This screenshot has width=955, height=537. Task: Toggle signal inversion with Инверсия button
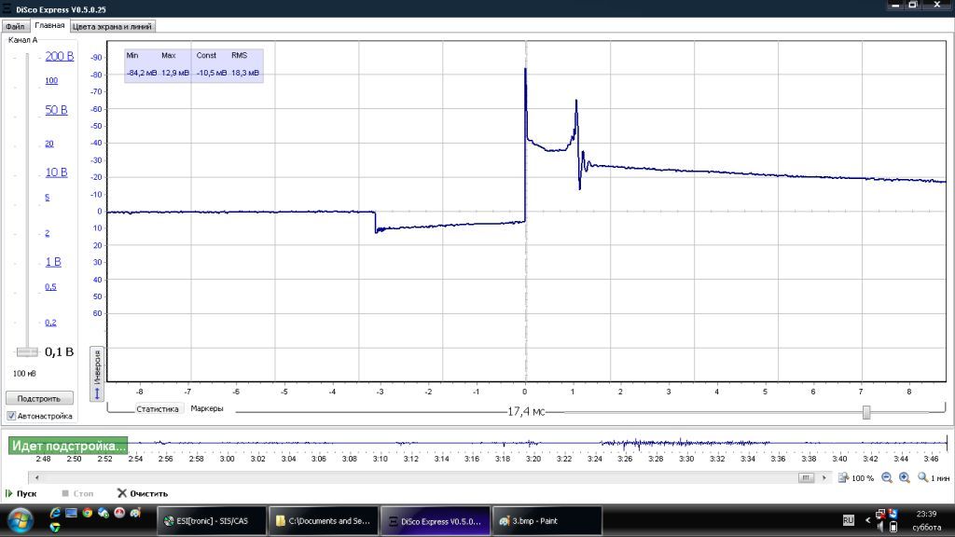pyautogui.click(x=97, y=374)
